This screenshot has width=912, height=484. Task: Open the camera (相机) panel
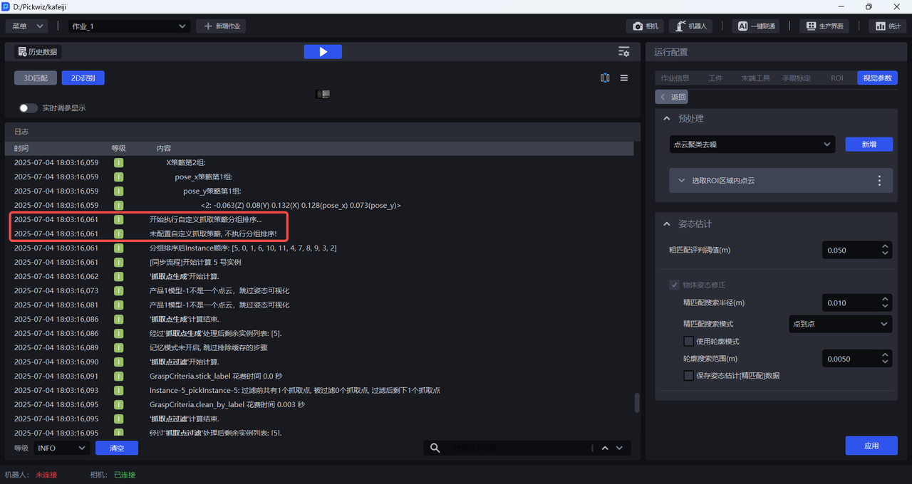pyautogui.click(x=645, y=26)
